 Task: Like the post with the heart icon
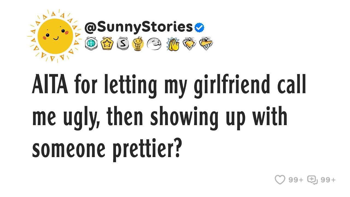pos(280,180)
